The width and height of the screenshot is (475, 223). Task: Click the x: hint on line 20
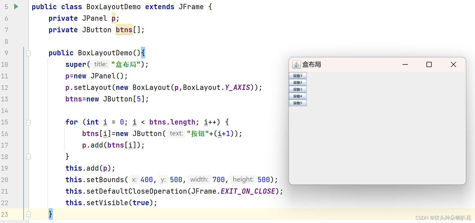[134, 180]
